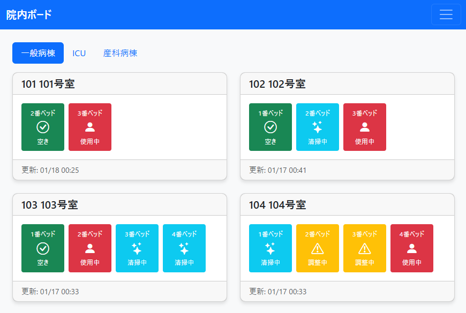Viewport: 466px width, 313px height.
Task: Click checkmark icon on room 101 bed 2
Action: 43,127
